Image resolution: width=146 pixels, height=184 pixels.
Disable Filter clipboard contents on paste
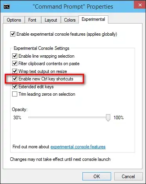click(15, 64)
